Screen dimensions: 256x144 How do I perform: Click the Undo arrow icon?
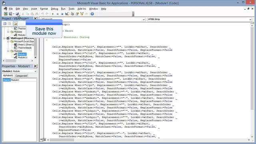coord(42,14)
